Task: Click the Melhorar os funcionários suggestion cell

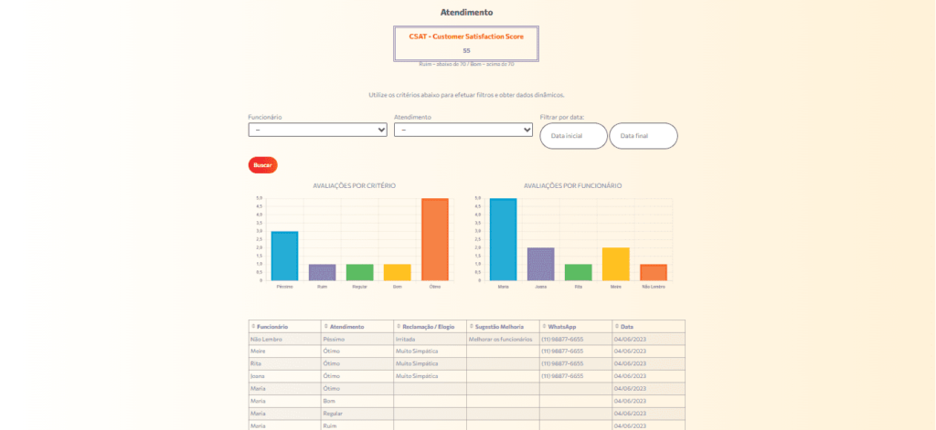Action: coord(502,339)
